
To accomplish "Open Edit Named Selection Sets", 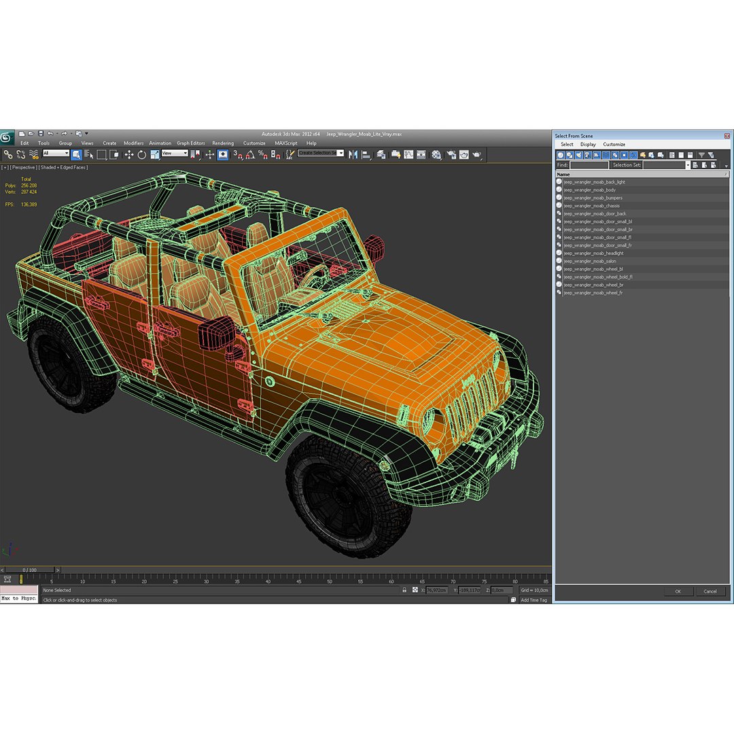I will tap(290, 154).
